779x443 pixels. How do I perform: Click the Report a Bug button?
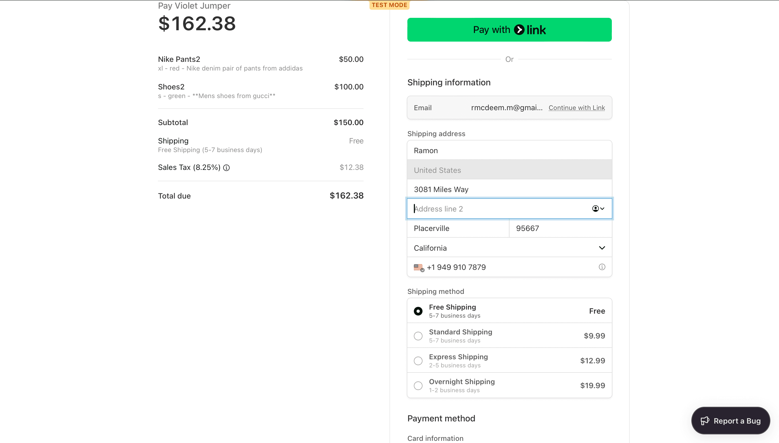point(730,421)
